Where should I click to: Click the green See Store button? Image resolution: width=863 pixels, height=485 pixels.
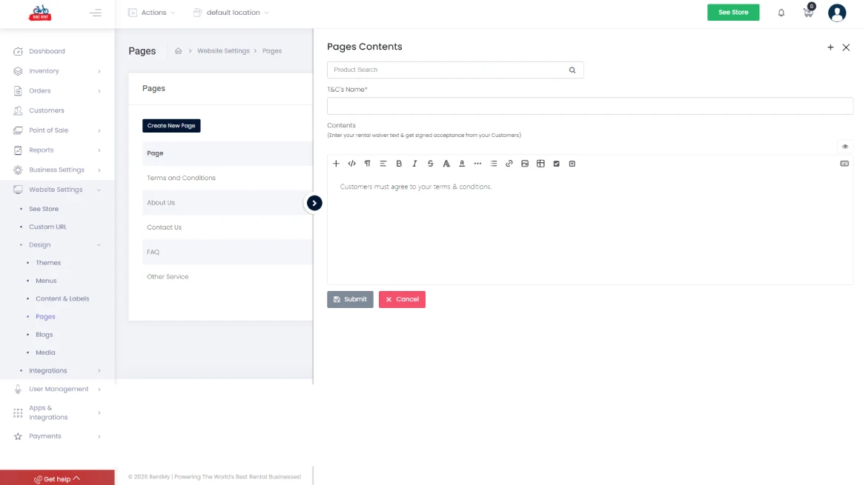(x=733, y=13)
